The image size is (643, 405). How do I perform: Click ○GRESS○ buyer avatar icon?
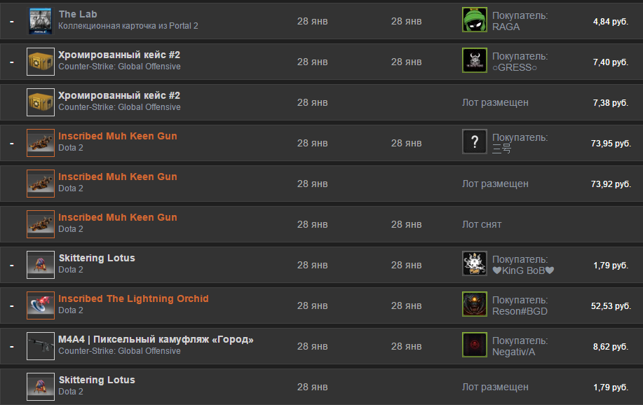pos(475,60)
